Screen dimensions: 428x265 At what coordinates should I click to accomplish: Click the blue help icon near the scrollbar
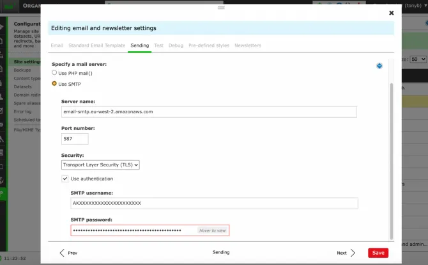coord(379,66)
